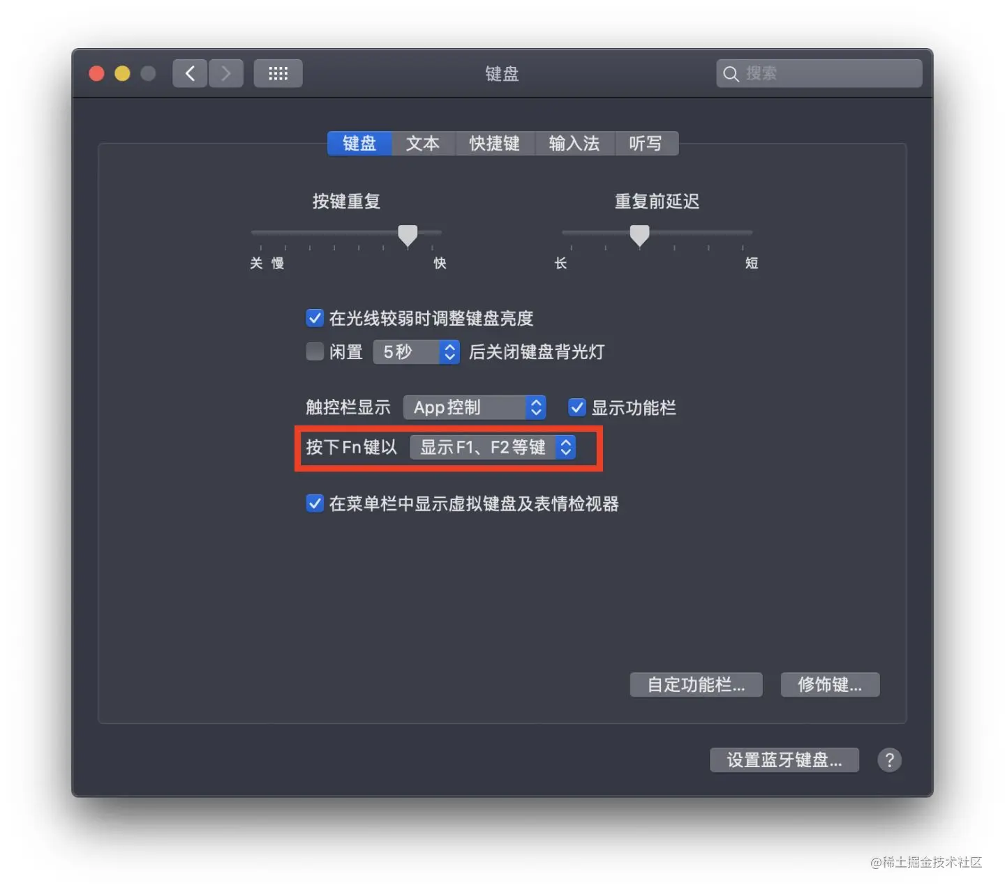Viewport: 1005px width, 892px height.
Task: Click the red close window button
Action: 97,74
